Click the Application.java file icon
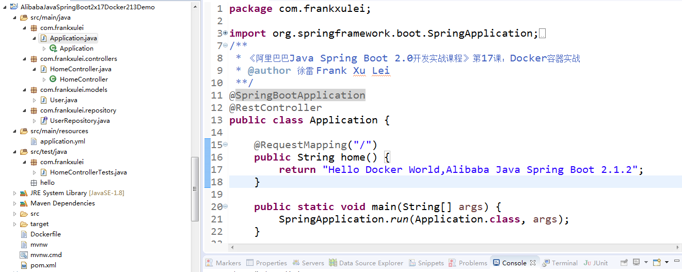Viewport: 682px width, 272px height. click(x=43, y=38)
